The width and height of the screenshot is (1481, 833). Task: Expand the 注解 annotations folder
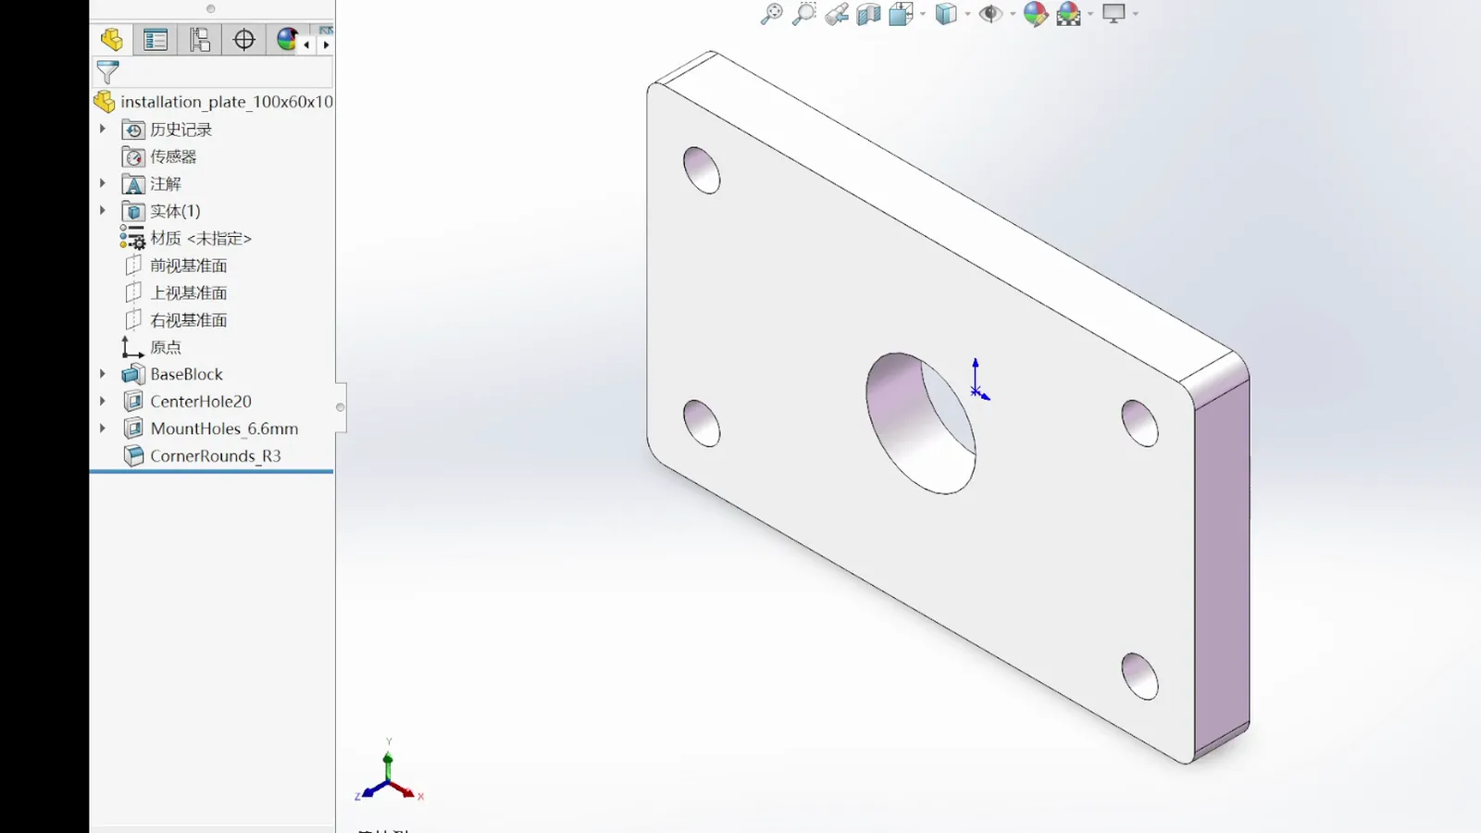coord(103,183)
